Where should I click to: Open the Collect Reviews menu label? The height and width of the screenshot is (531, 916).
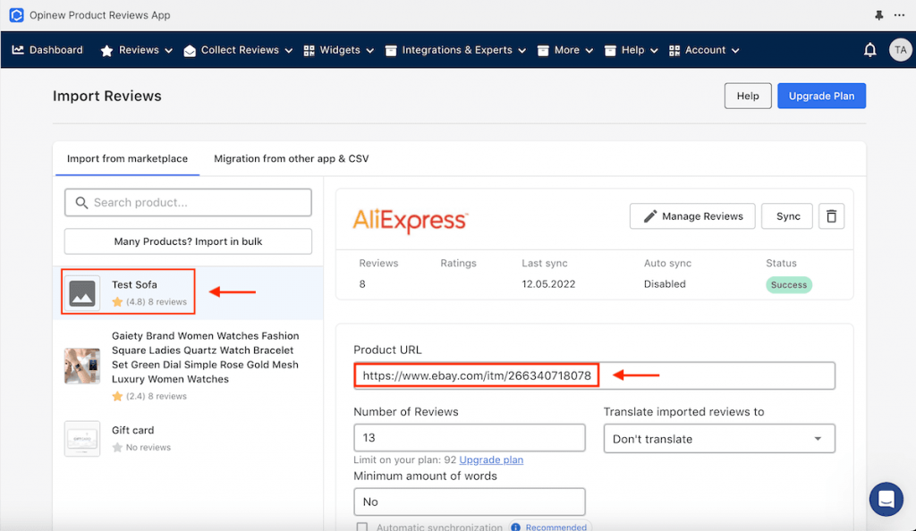pos(240,50)
